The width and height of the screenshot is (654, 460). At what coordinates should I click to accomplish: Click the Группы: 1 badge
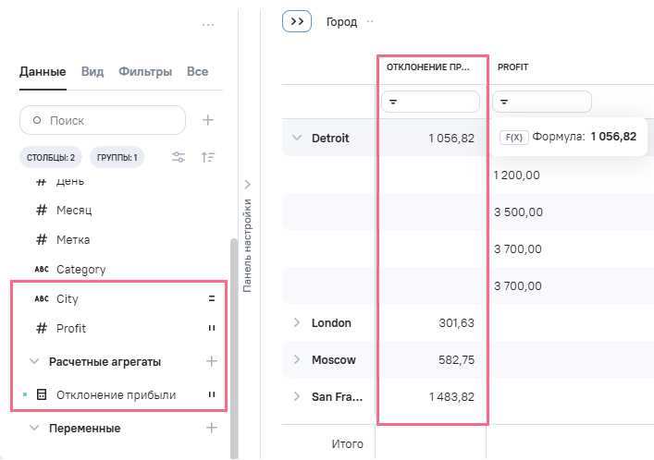point(117,157)
